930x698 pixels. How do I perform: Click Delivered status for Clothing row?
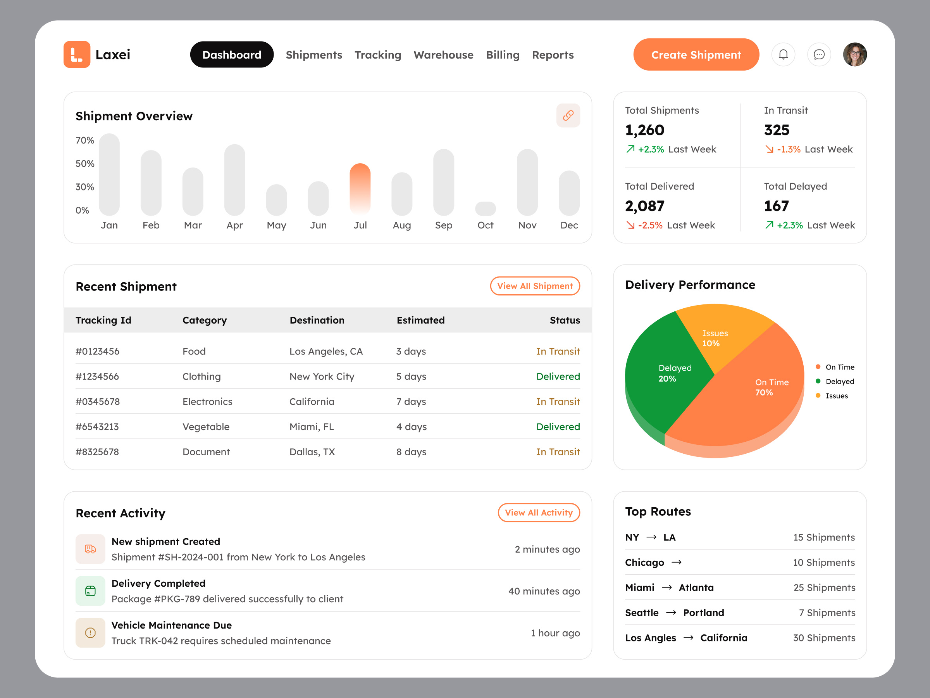pyautogui.click(x=558, y=377)
